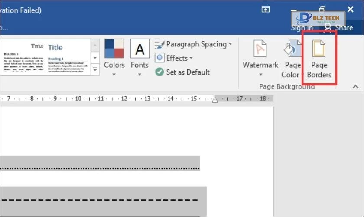Click Sign in to your account
The image size is (364, 217).
[302, 28]
